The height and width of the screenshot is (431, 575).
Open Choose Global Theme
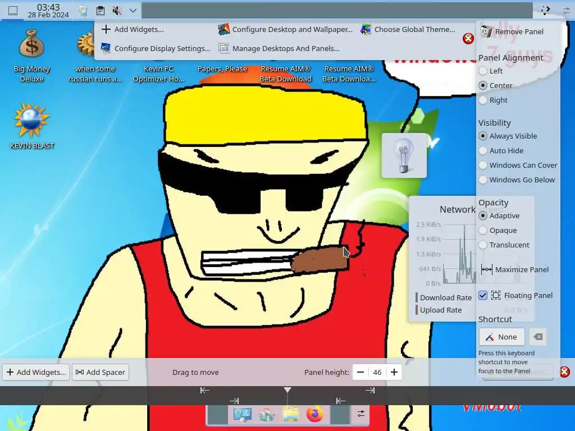coord(408,29)
